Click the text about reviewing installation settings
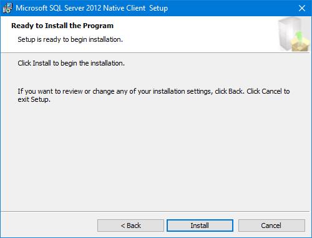 pyautogui.click(x=154, y=95)
